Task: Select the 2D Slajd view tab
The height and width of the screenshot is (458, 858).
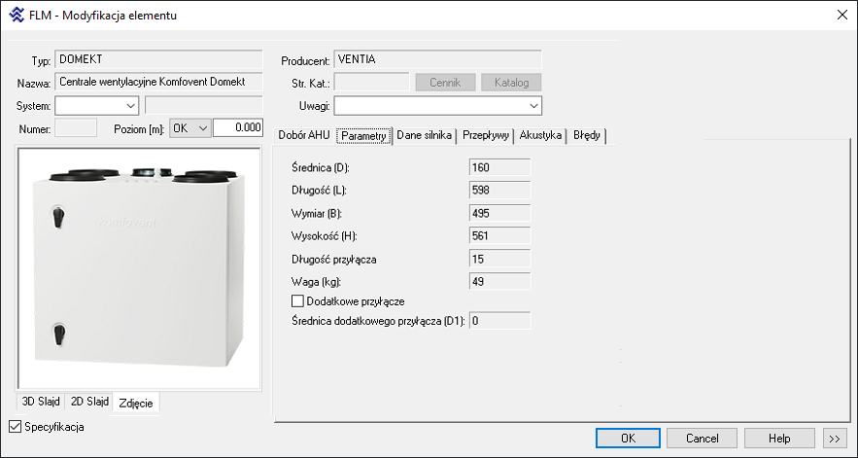Action: pos(89,402)
